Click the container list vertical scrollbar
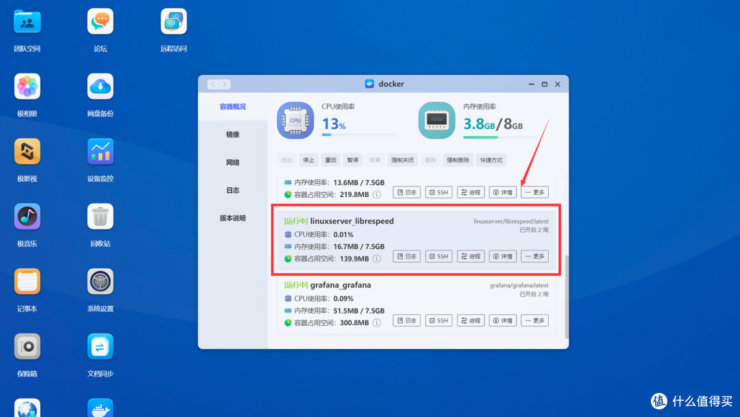The image size is (740, 417). pyautogui.click(x=567, y=296)
